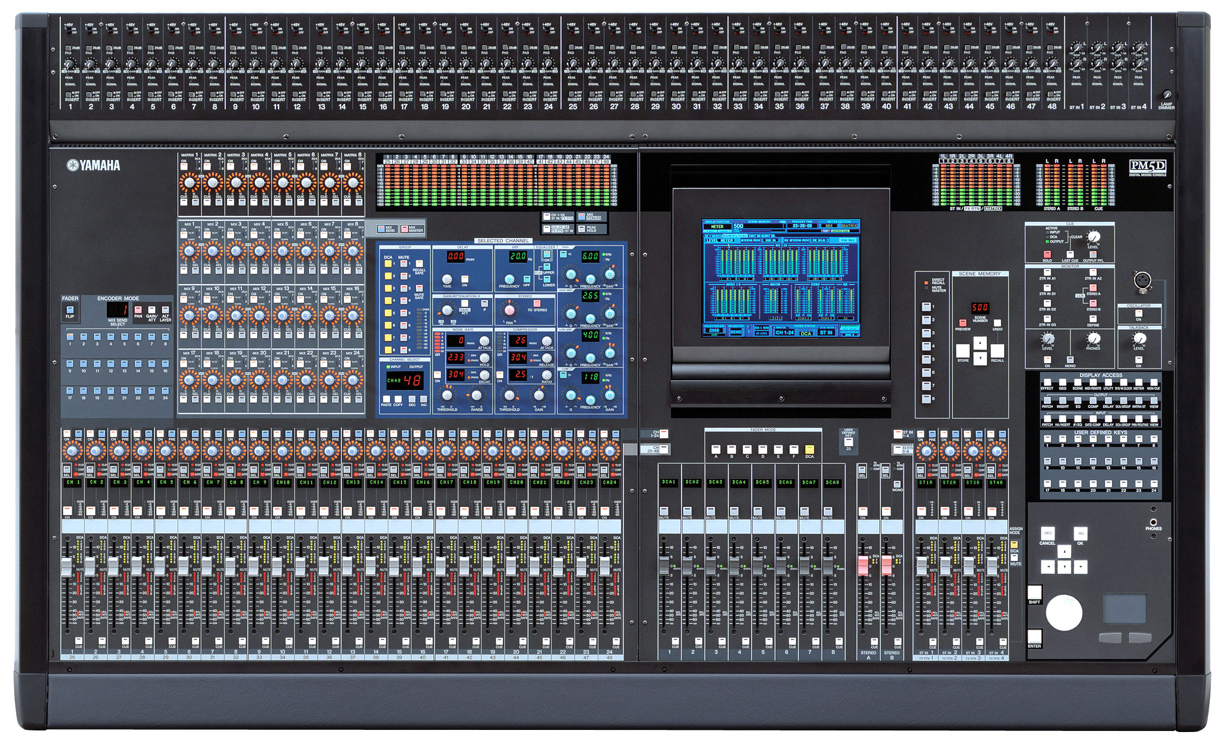Switch fader mode to DCA
Screen dimensions: 1225x743
point(809,451)
